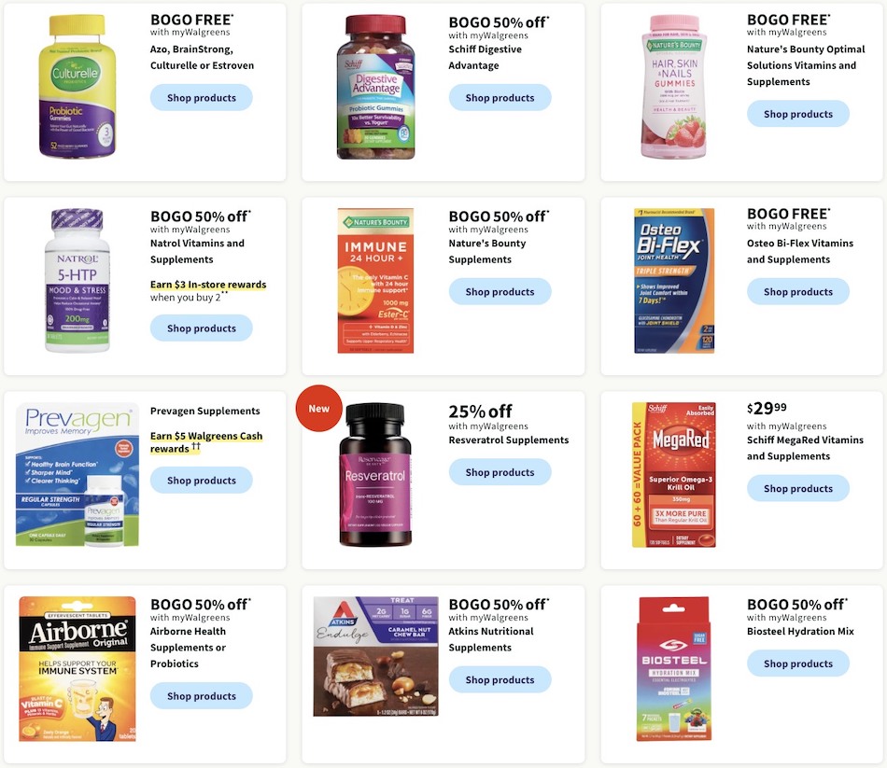
Task: Select the Nature's Bounty Hair Skin Nails image
Action: [674, 87]
